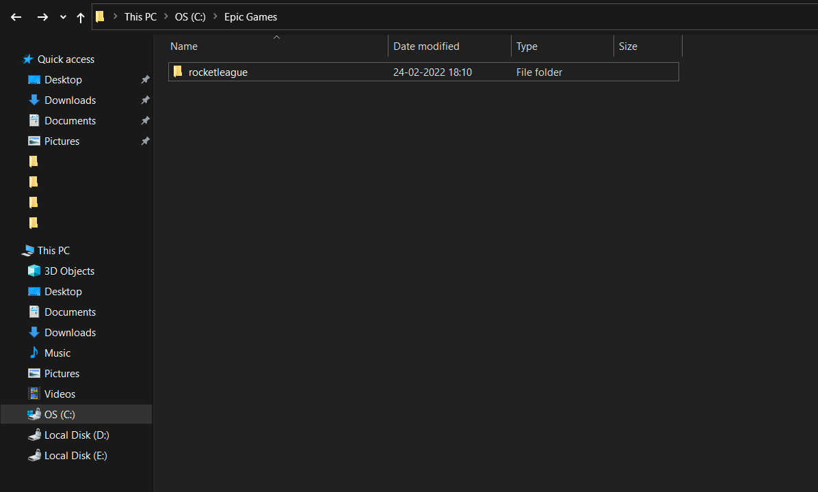The width and height of the screenshot is (818, 492).
Task: Click the folder icon in the address bar
Action: [99, 16]
